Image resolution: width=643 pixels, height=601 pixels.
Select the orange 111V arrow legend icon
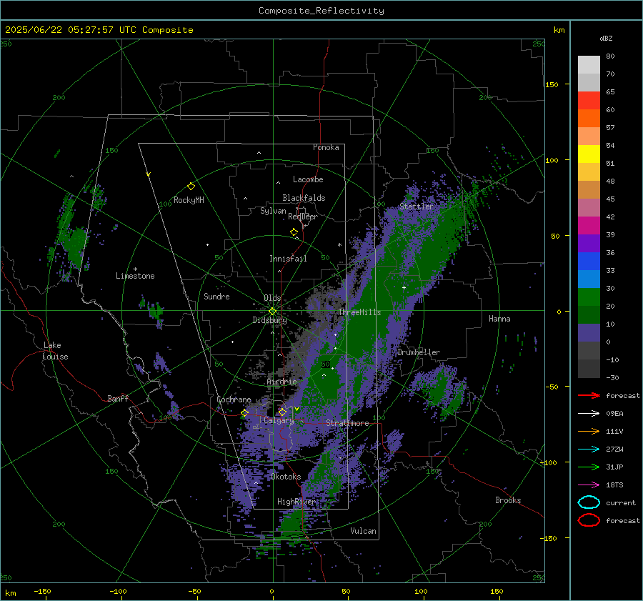(x=589, y=431)
